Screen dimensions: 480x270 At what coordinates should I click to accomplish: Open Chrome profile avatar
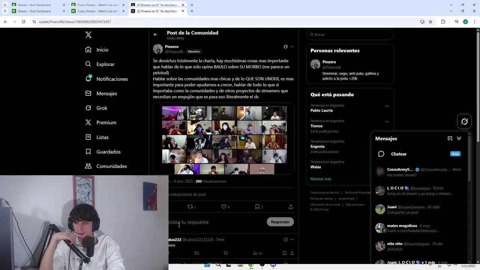(x=465, y=22)
